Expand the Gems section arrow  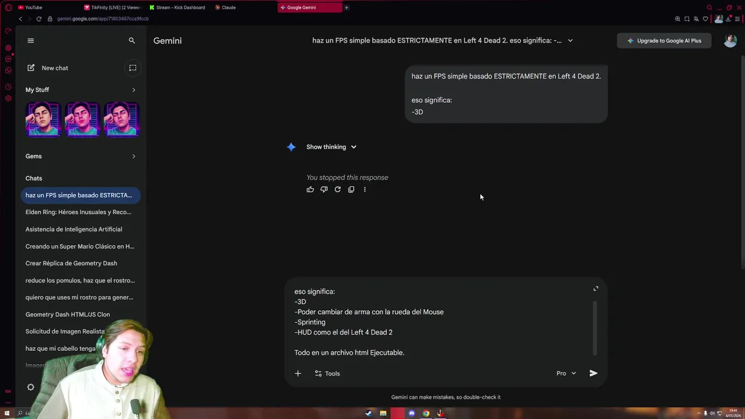pyautogui.click(x=133, y=157)
